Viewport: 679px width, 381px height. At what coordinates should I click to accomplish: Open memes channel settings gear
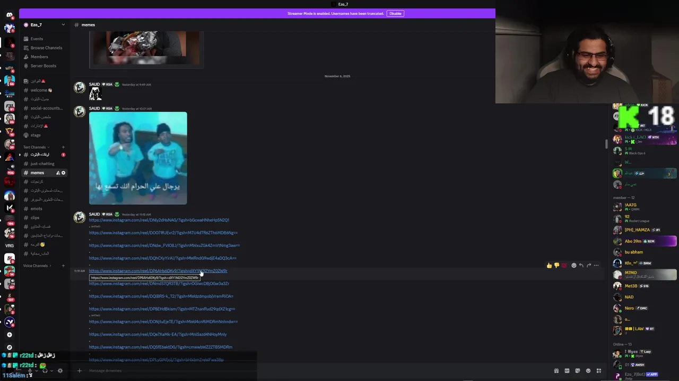coord(63,173)
